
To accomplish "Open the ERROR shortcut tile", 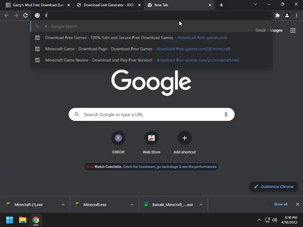I will point(118,143).
